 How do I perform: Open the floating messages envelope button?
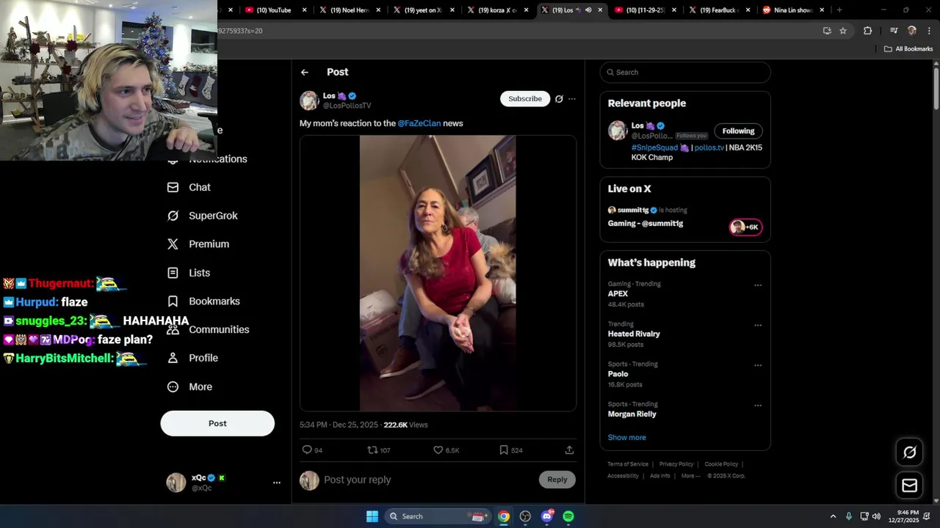(909, 485)
